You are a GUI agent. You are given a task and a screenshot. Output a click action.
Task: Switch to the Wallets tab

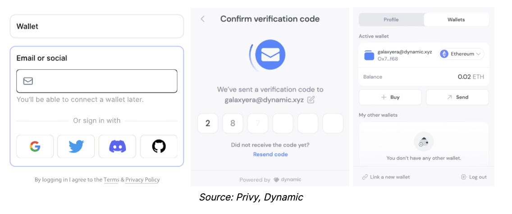pos(456,19)
